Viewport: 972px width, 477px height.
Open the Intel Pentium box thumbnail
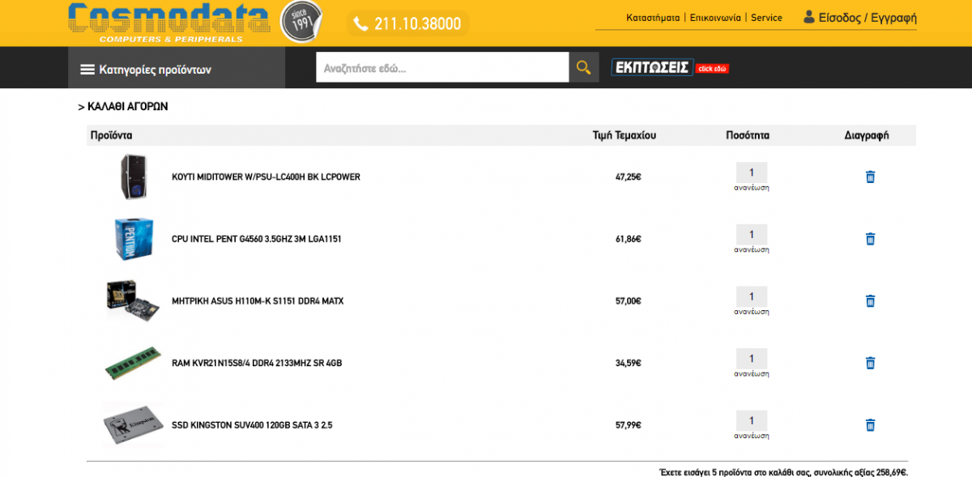coord(134,239)
